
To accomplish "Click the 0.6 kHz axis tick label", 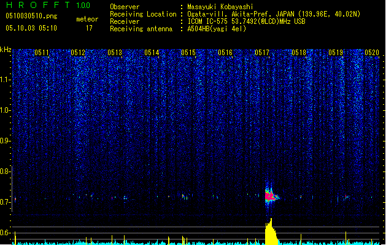I will point(5,233).
